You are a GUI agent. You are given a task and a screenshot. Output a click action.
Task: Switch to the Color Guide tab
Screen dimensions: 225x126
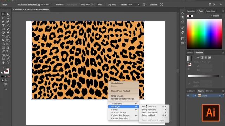coord(210,11)
